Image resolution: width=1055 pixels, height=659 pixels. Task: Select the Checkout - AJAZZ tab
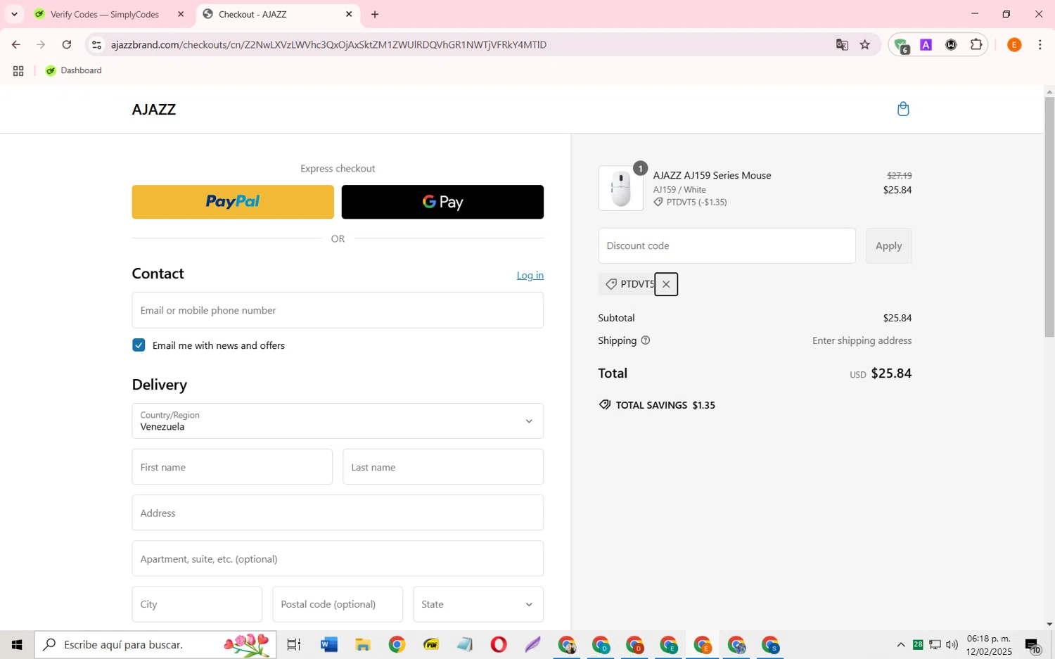pyautogui.click(x=278, y=14)
